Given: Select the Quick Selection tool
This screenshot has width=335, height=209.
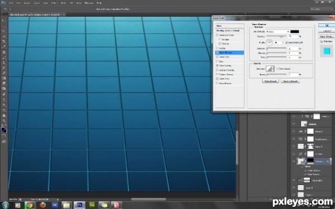Looking at the screenshot, I should [x=4, y=36].
